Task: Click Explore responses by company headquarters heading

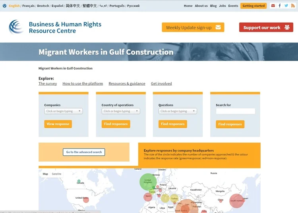Action: click(179, 151)
